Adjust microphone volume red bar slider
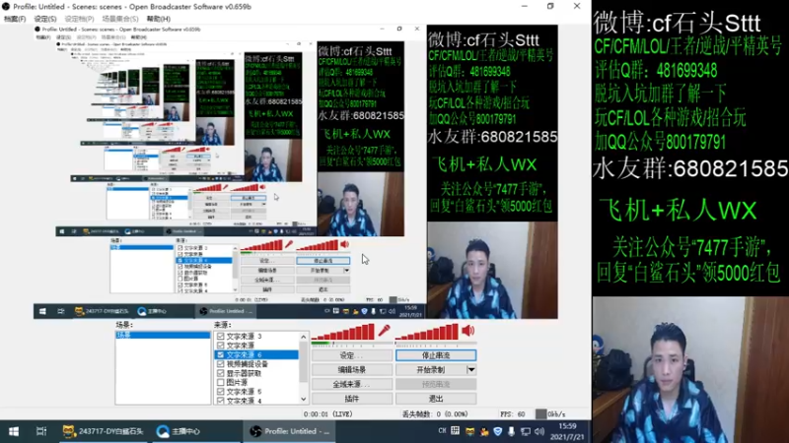Viewport: 789px width, 443px height. (343, 332)
